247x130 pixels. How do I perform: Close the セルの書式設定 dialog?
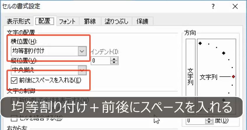(x=235, y=6)
